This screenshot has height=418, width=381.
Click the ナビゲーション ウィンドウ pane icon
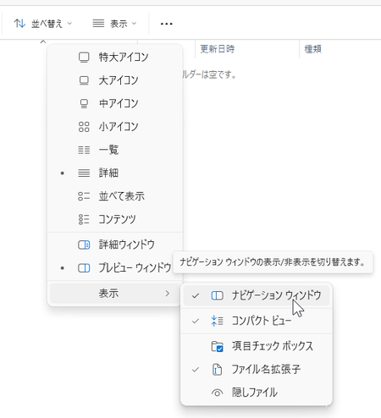(217, 295)
